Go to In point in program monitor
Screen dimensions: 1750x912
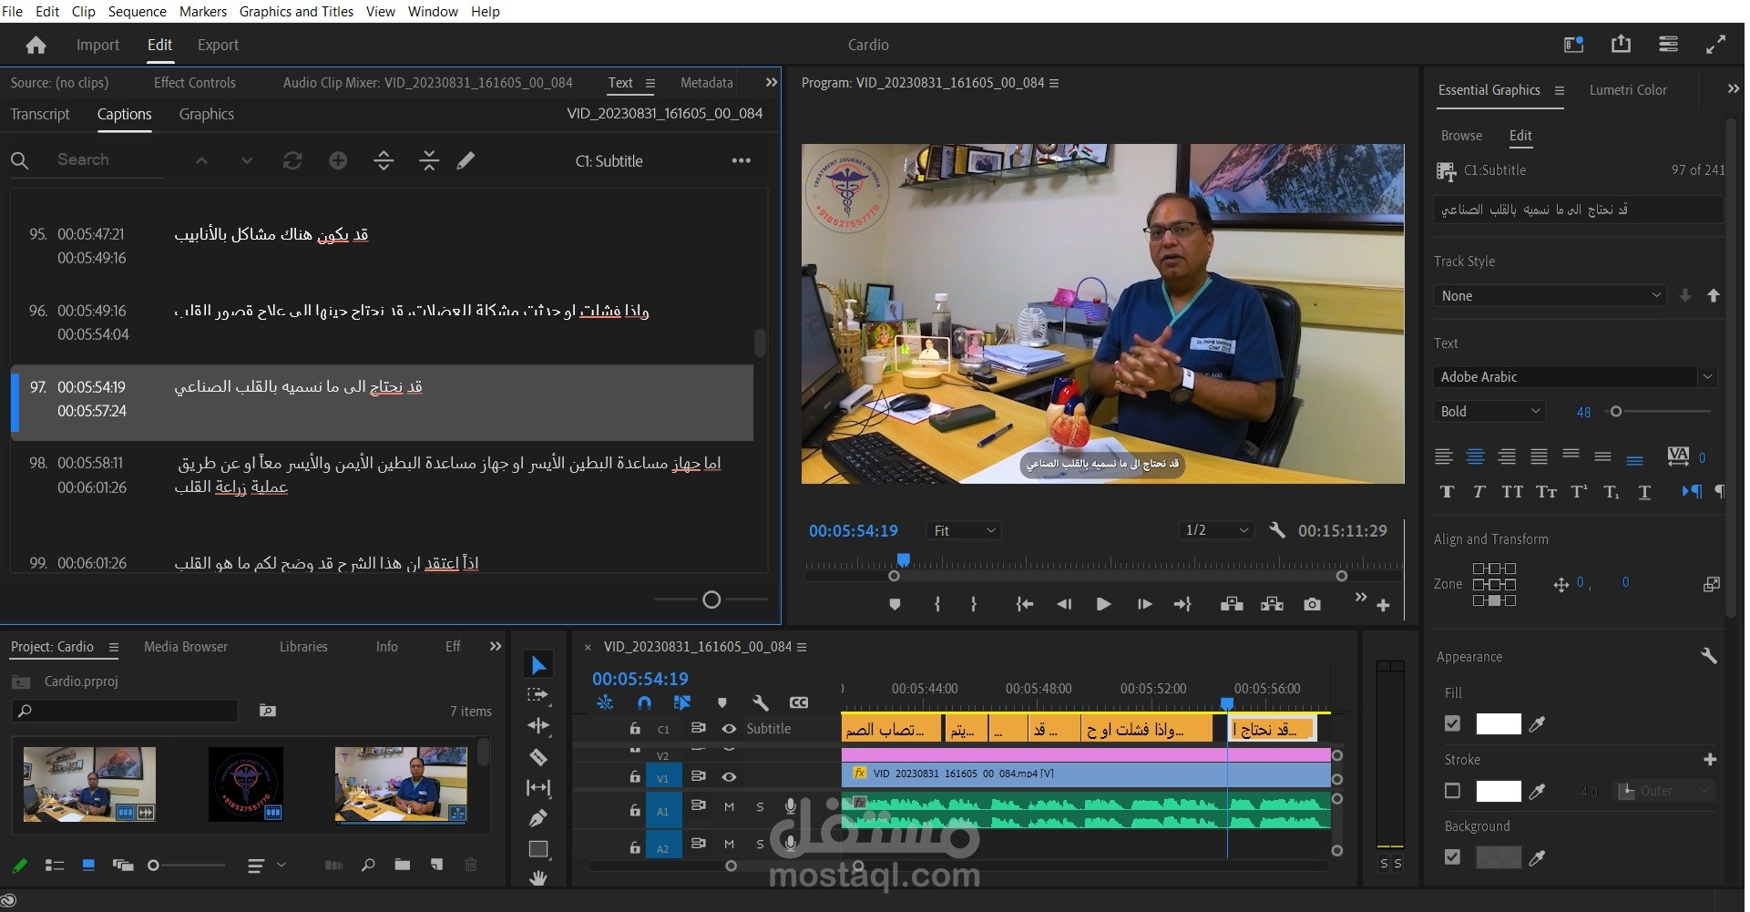coord(1025,604)
